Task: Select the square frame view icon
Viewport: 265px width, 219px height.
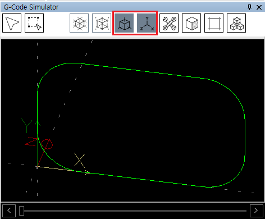Action: (214, 23)
